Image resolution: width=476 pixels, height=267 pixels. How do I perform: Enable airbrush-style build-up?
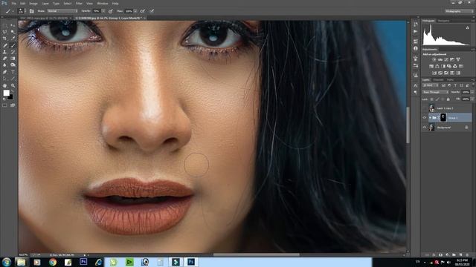[142, 11]
